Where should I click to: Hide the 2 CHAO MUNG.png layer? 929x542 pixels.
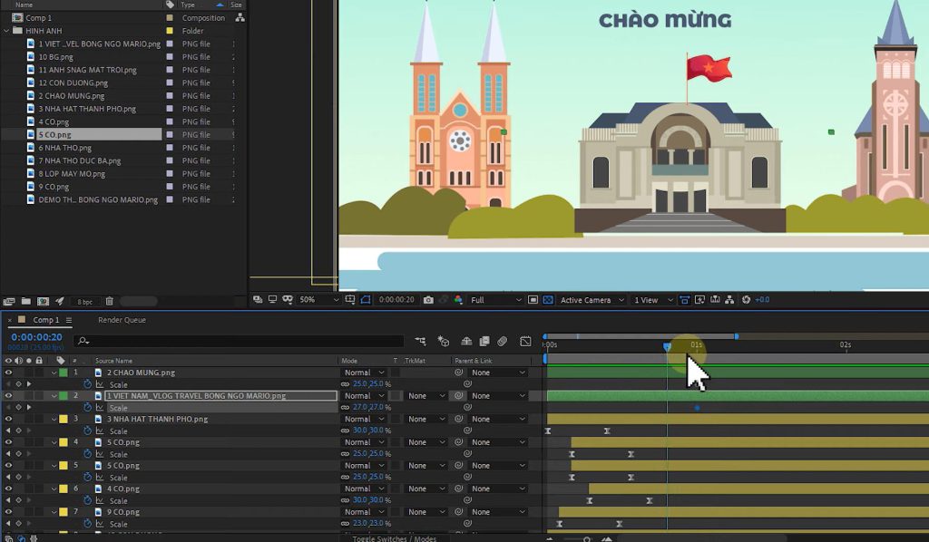click(8, 372)
